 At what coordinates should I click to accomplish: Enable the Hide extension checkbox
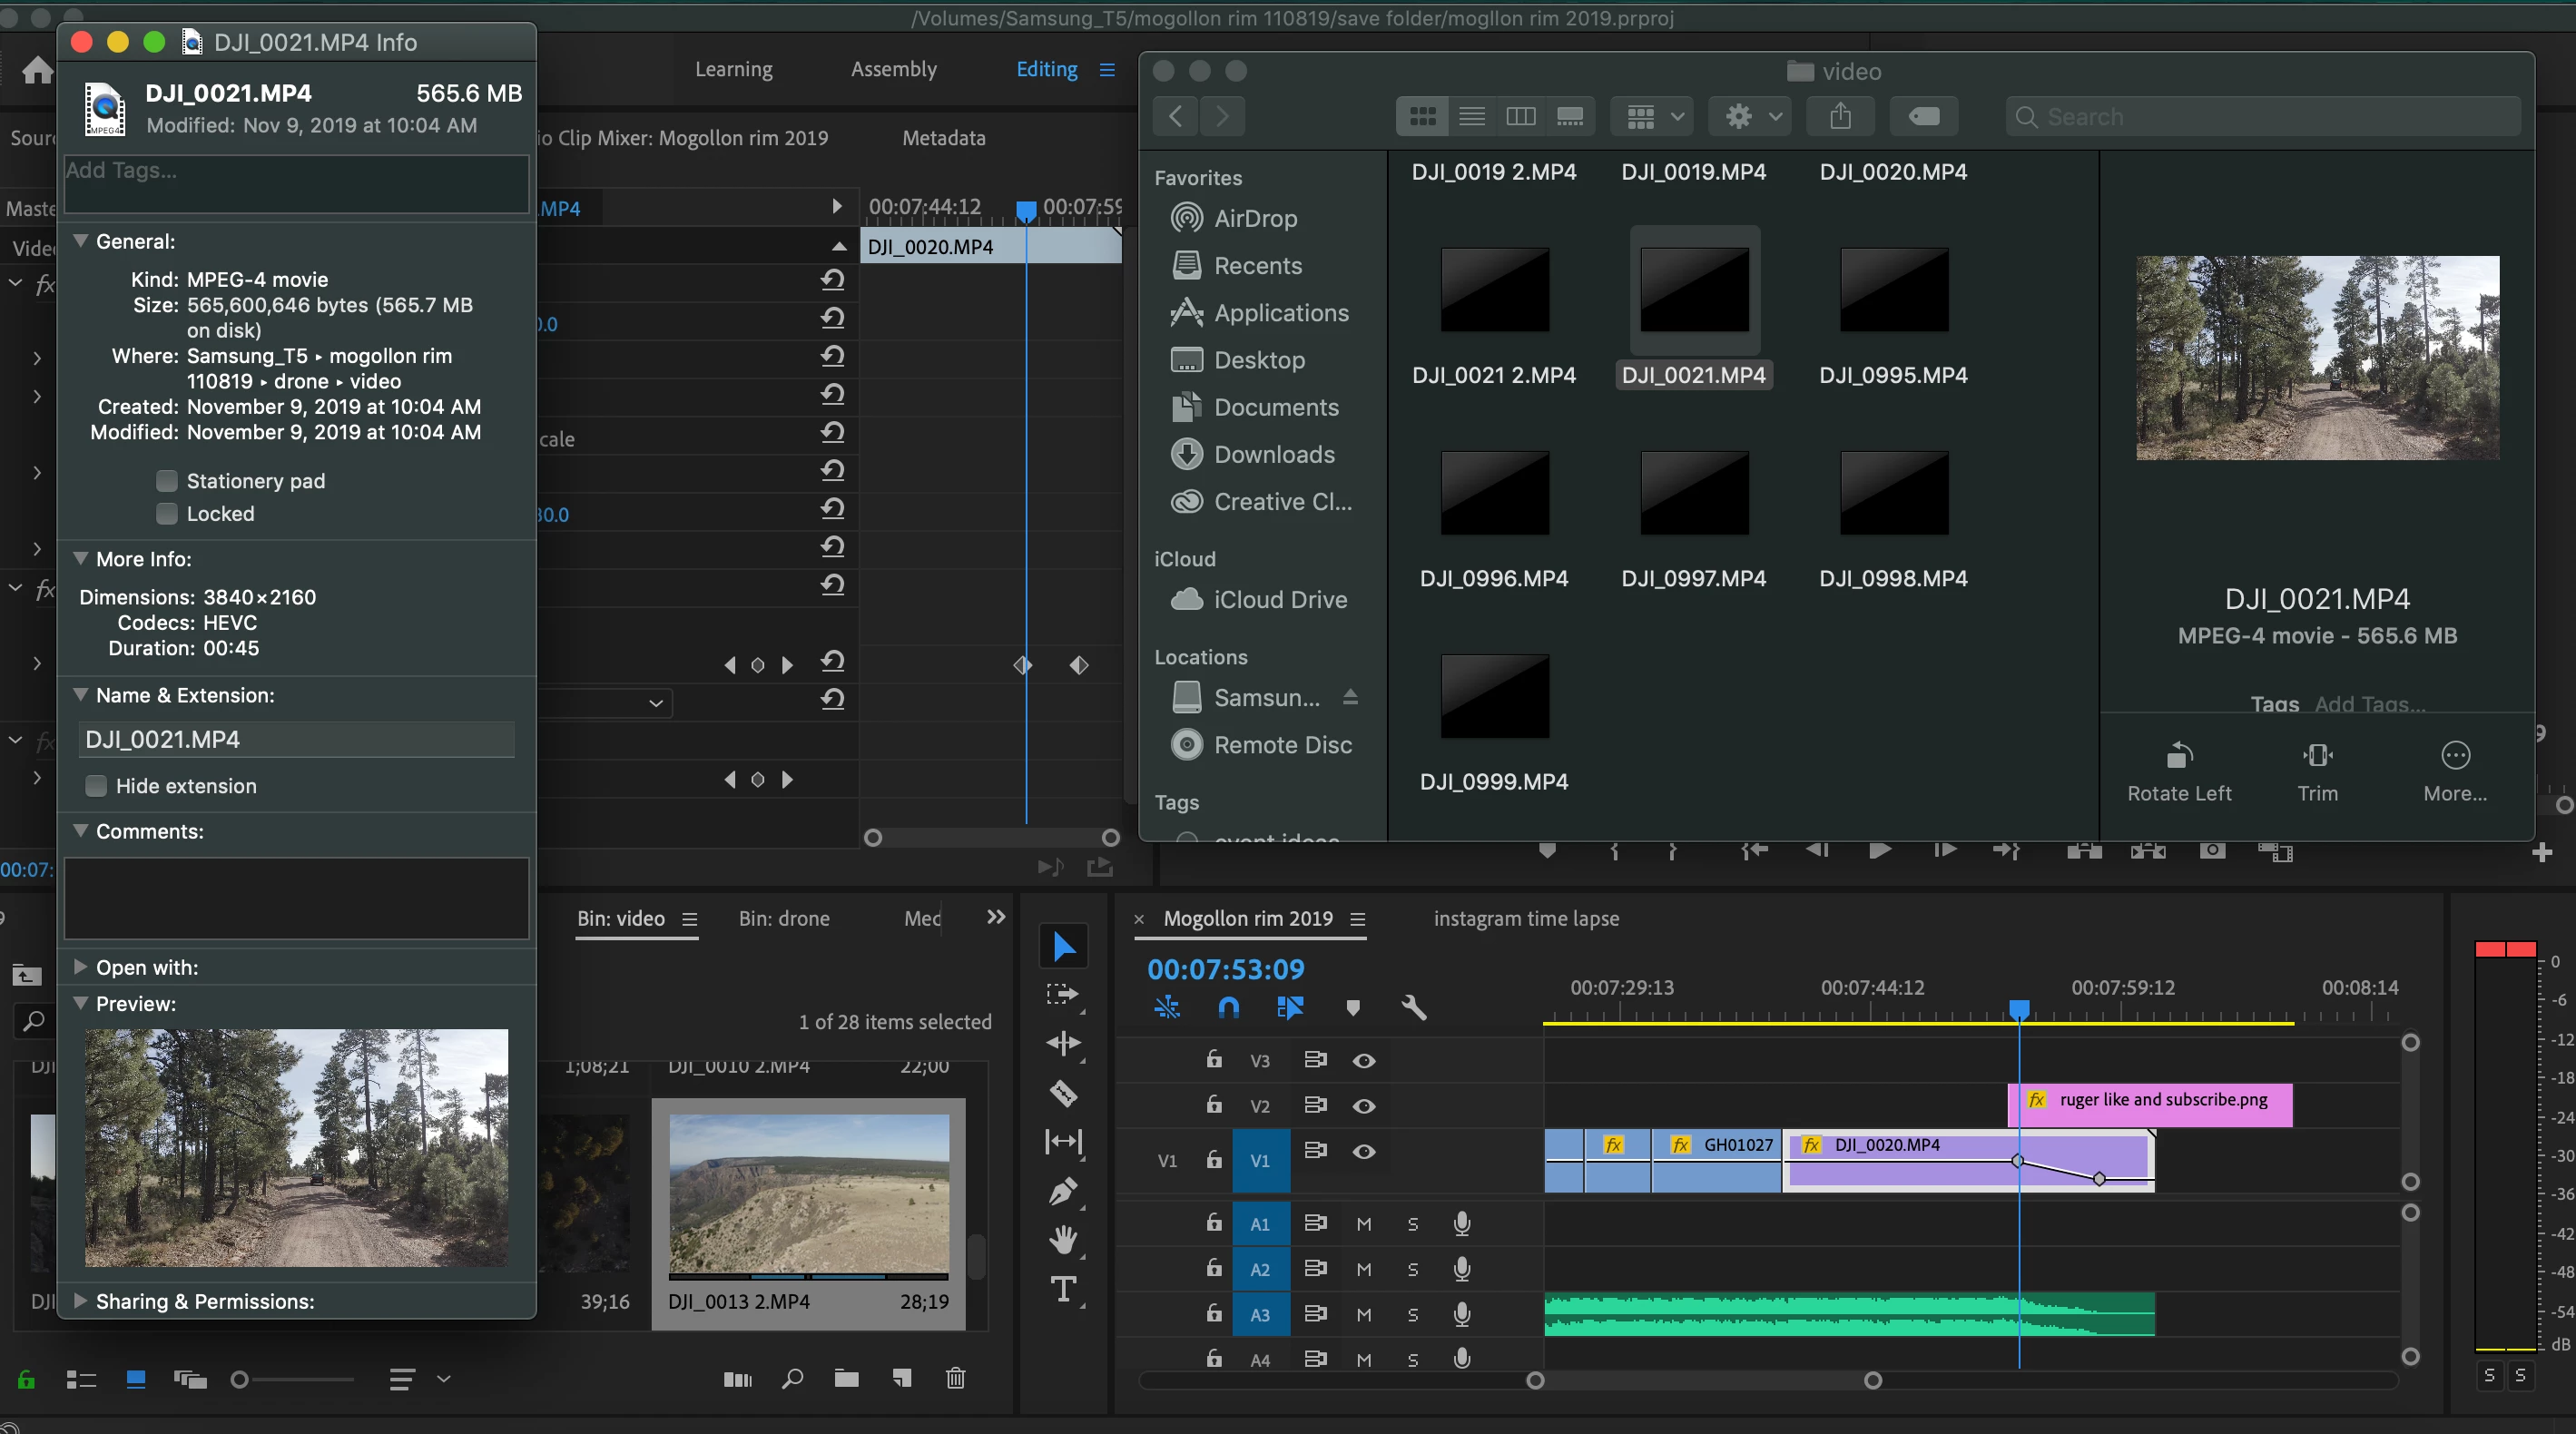[97, 786]
